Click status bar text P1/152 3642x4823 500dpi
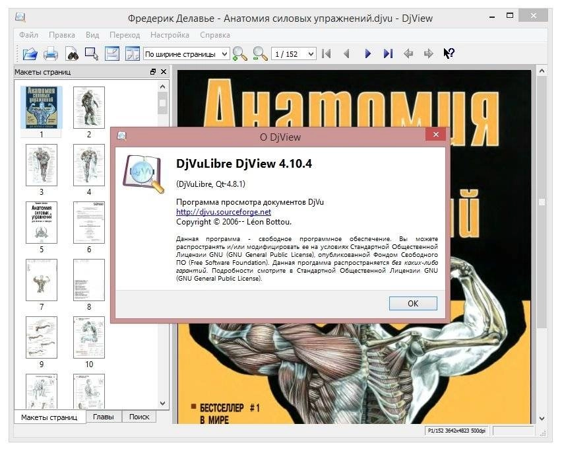 click(456, 431)
